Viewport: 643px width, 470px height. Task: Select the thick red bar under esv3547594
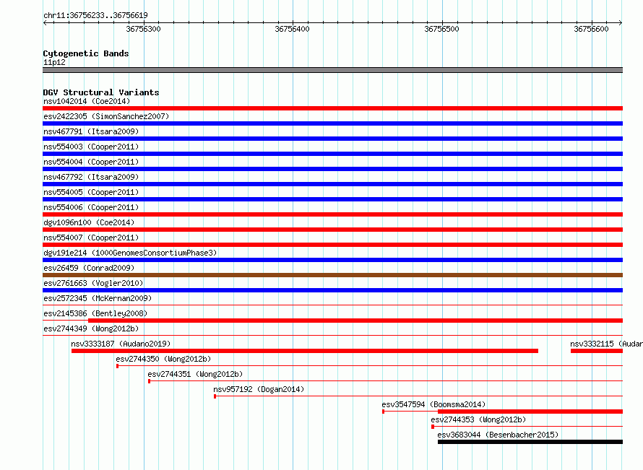530,412
